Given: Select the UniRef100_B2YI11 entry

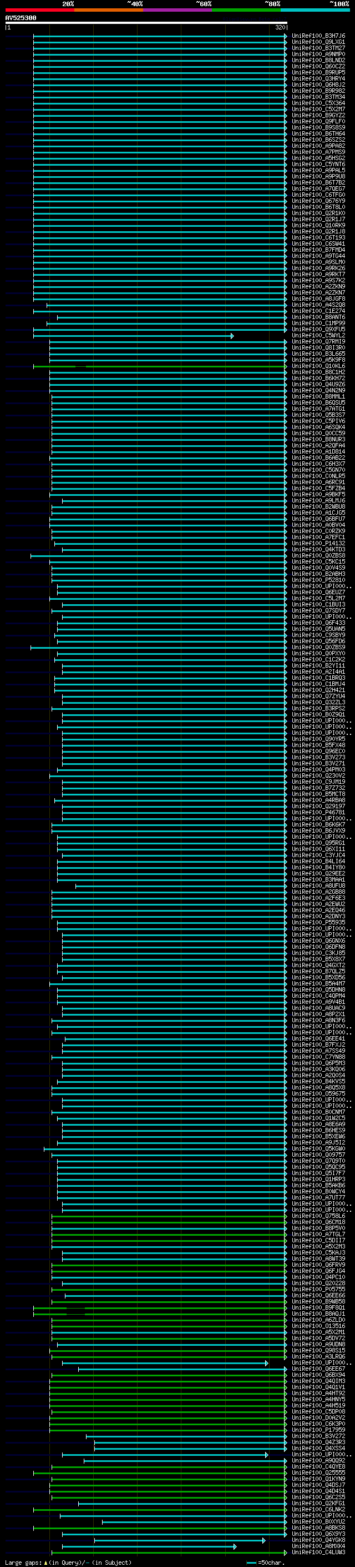Looking at the screenshot, I should click(318, 666).
